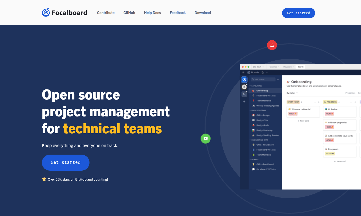
Task: Click the grid apps icon next to Boards
Action: tap(243, 72)
